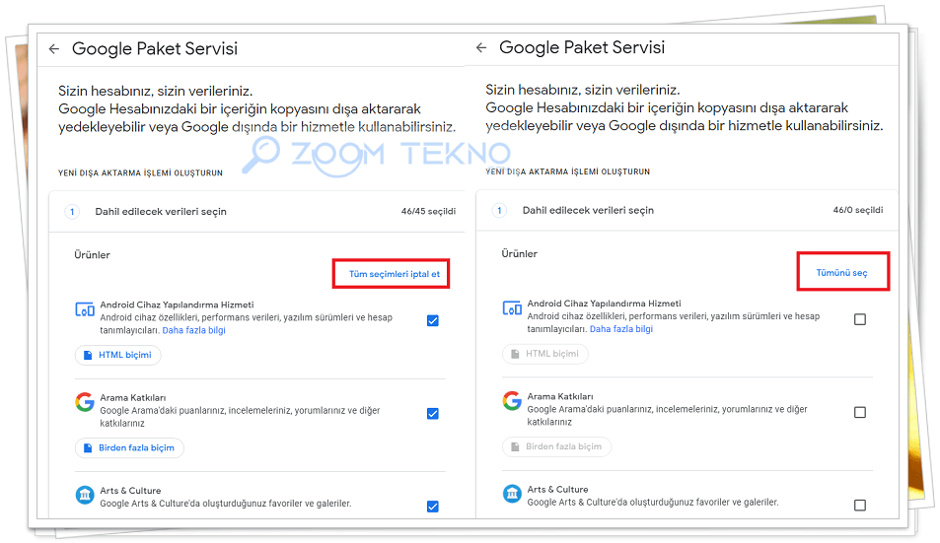Click 'Google Paket Servisi' title in left panel
940x543 pixels.
pyautogui.click(x=155, y=48)
